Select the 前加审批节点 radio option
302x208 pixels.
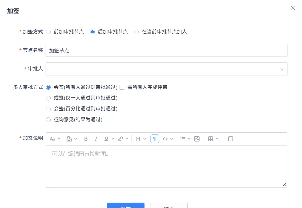click(x=49, y=32)
